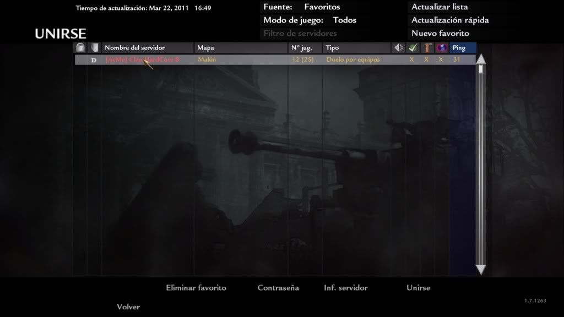The width and height of the screenshot is (564, 317).
Task: Sort by Nº jug. column header
Action: click(x=305, y=47)
